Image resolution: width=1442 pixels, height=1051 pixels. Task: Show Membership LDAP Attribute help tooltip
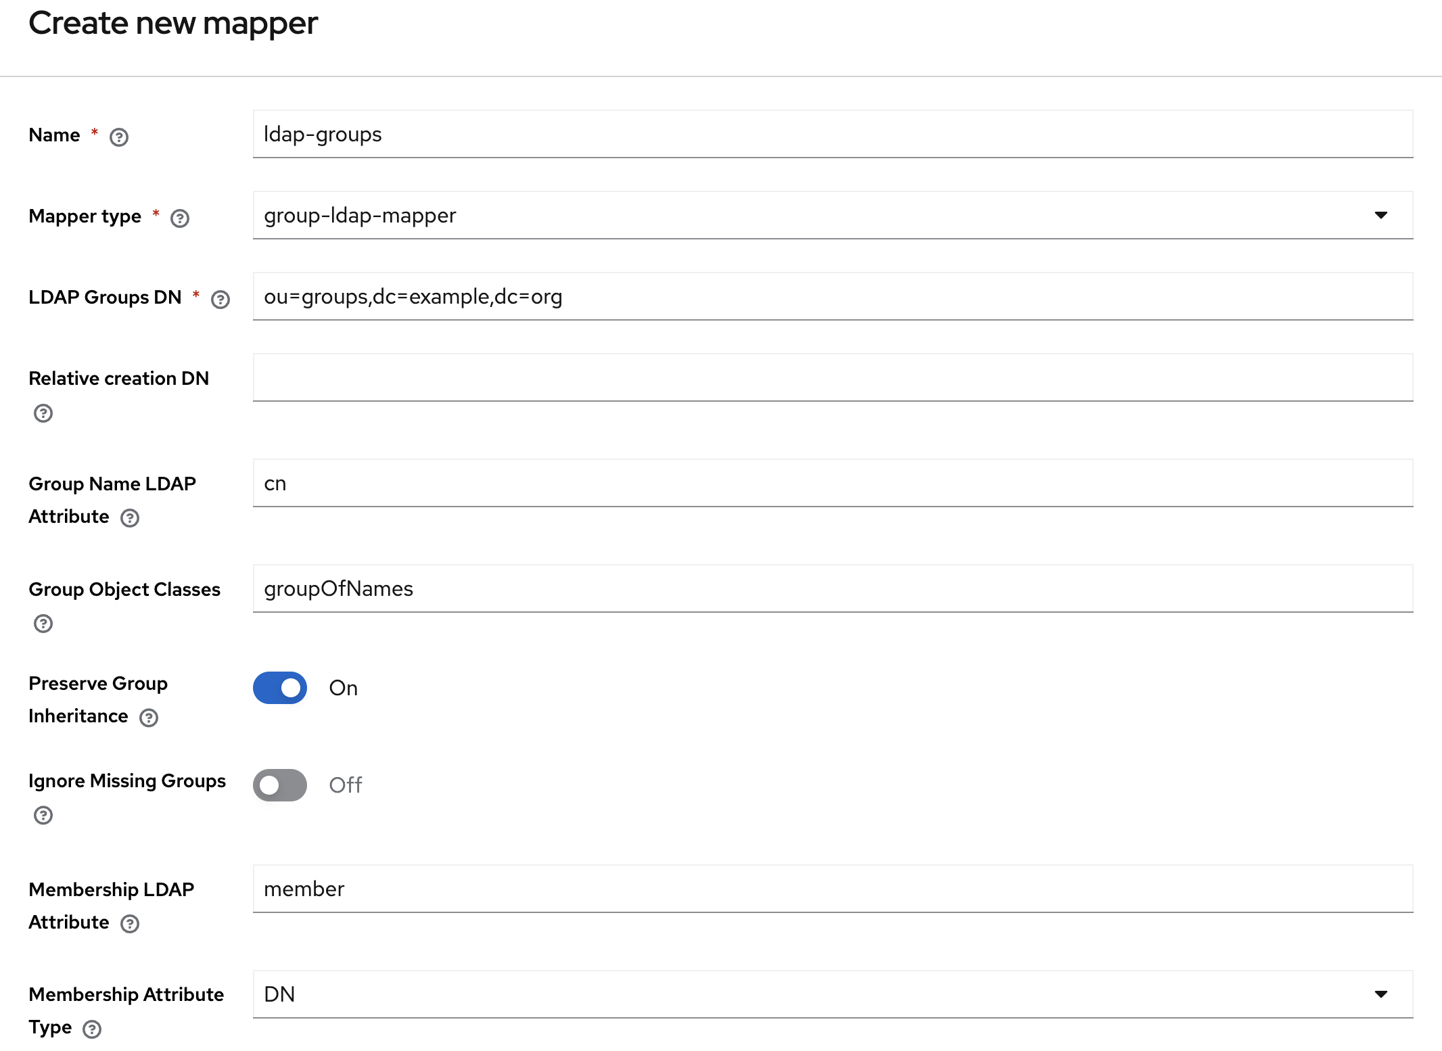point(130,924)
